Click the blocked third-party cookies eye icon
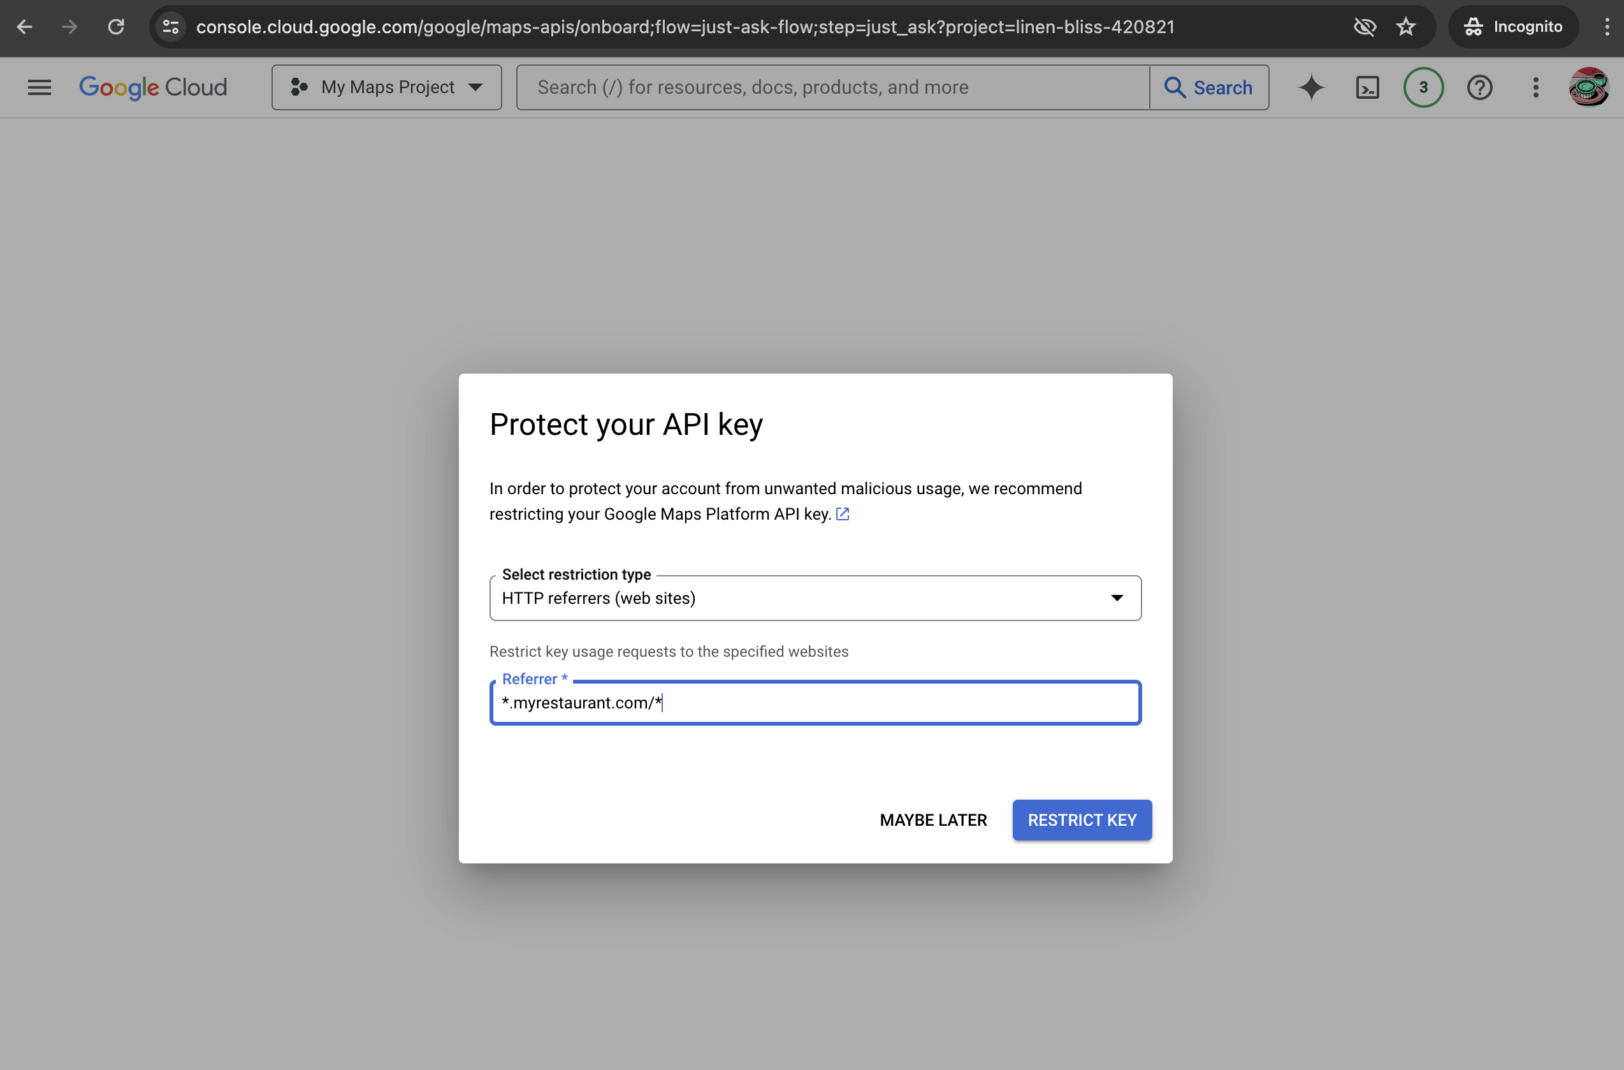Image resolution: width=1624 pixels, height=1070 pixels. coord(1365,27)
